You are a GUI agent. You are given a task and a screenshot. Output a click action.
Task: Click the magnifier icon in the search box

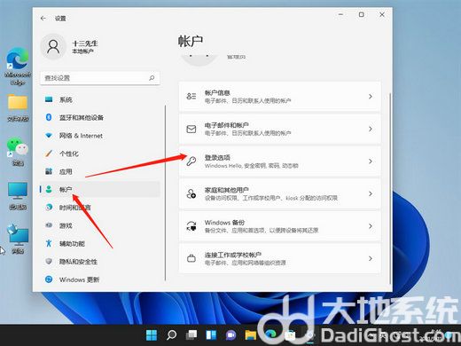pos(152,78)
